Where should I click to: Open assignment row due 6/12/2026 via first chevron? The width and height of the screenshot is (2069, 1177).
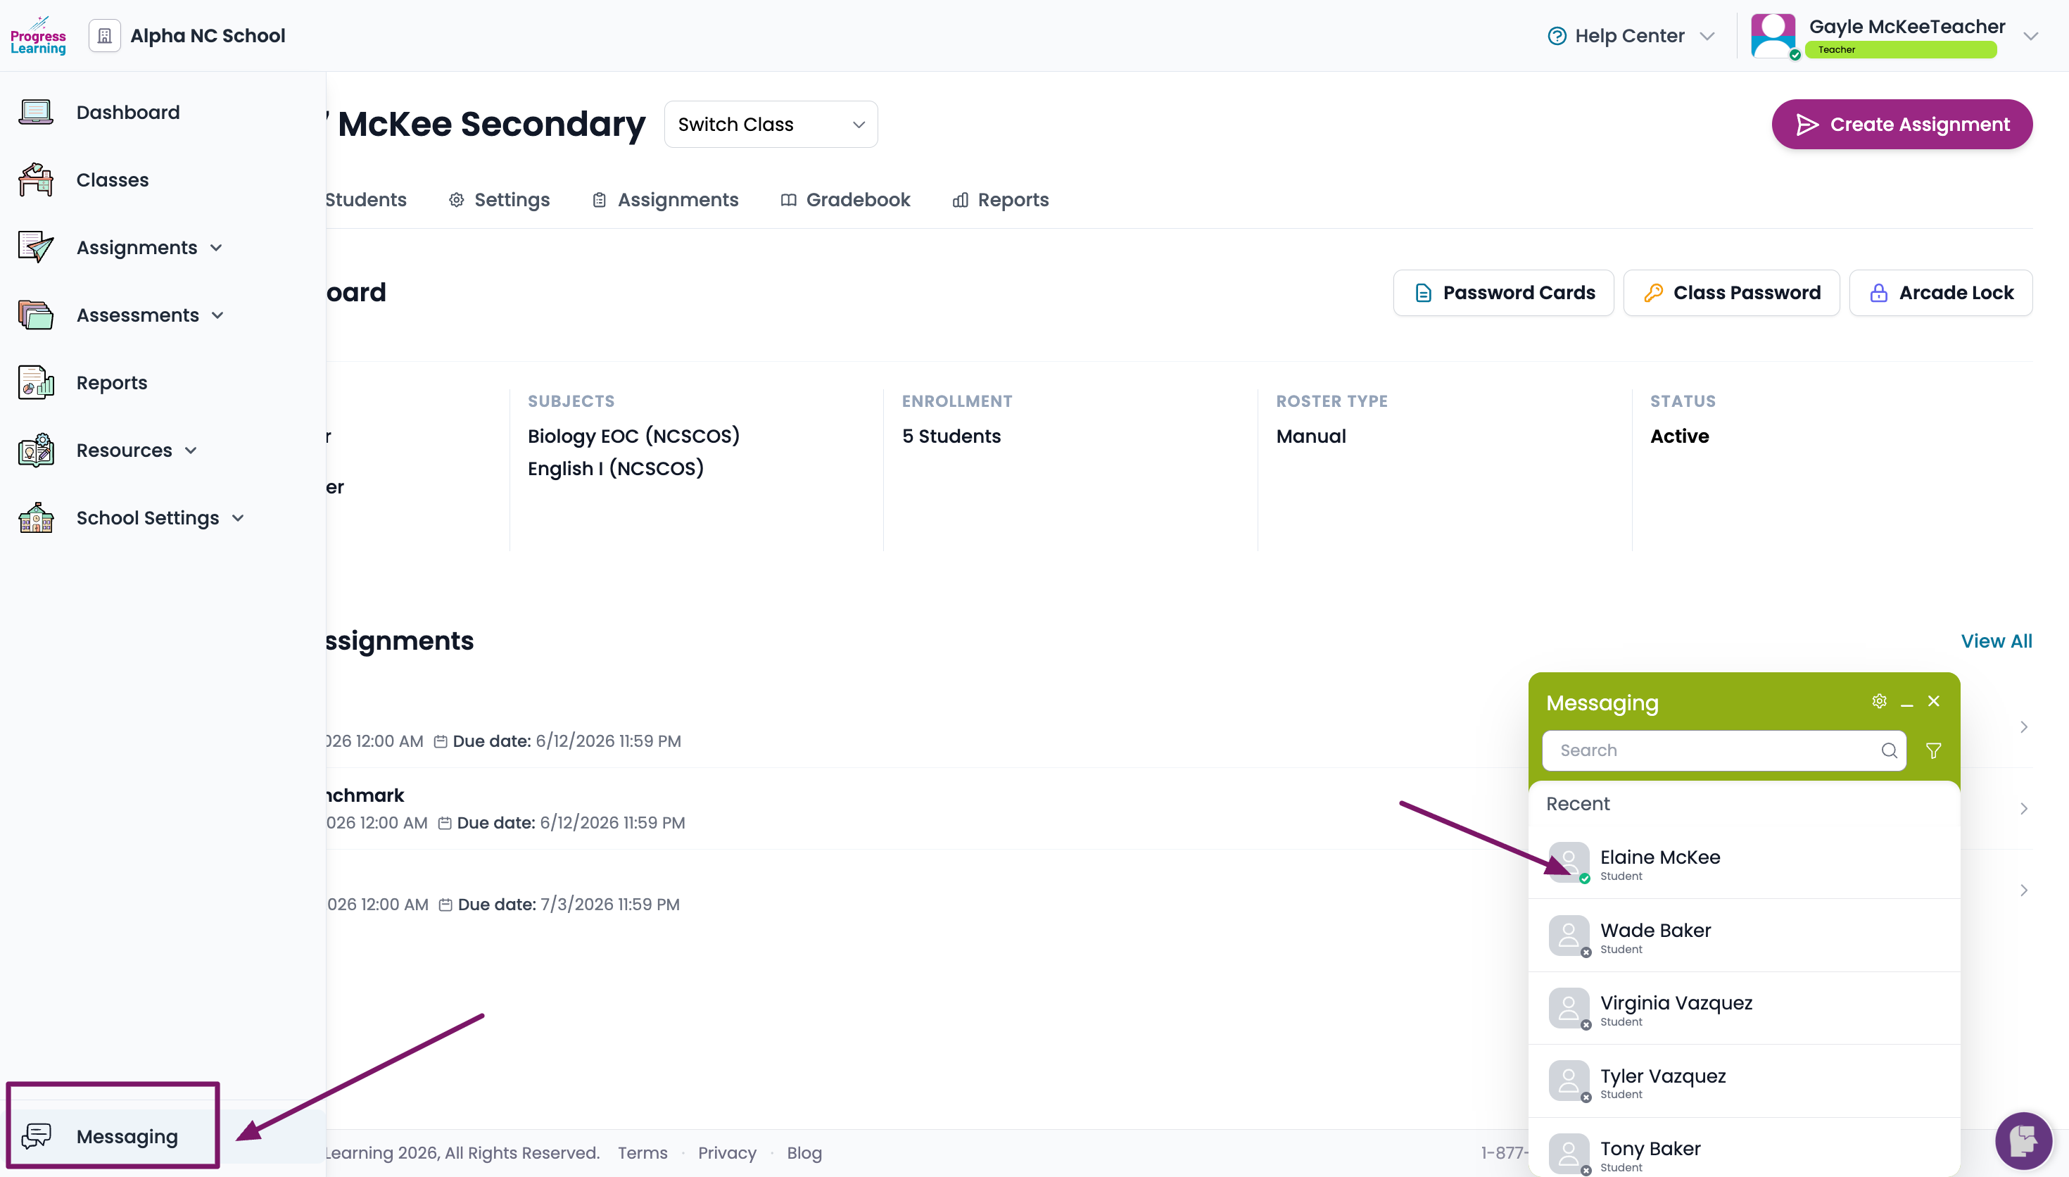[x=2024, y=726]
